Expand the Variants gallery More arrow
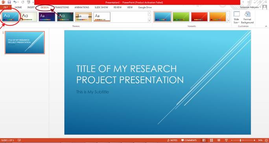Image resolution: width=269 pixels, height=143 pixels. coord(228,21)
